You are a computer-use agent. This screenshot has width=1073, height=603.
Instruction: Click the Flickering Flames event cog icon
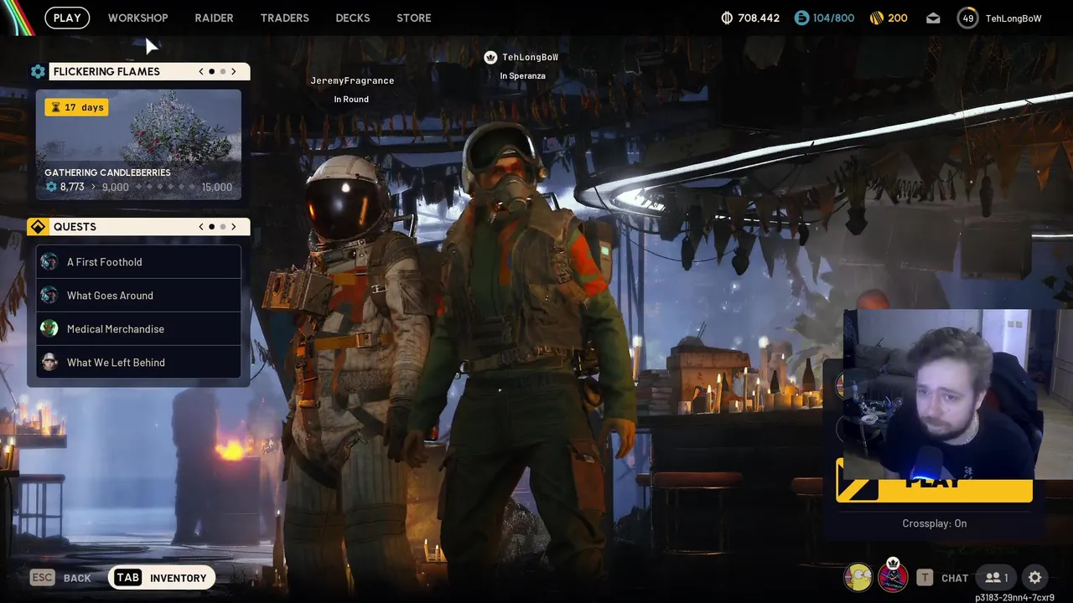coord(38,71)
